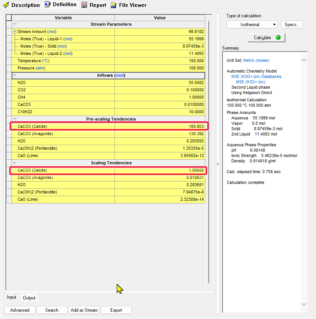The height and width of the screenshot is (319, 316).
Task: Click the MSE (H3O+ ion) Databanks link
Action: (257, 76)
